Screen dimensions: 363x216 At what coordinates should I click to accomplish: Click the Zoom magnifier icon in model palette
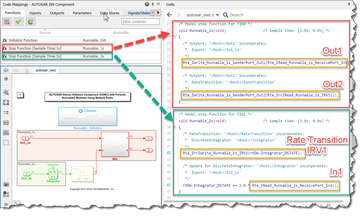[6, 92]
